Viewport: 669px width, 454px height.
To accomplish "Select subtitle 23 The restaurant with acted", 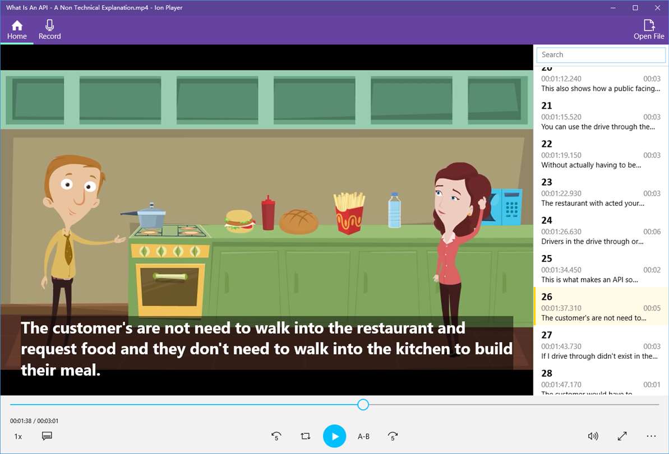I will pyautogui.click(x=601, y=192).
